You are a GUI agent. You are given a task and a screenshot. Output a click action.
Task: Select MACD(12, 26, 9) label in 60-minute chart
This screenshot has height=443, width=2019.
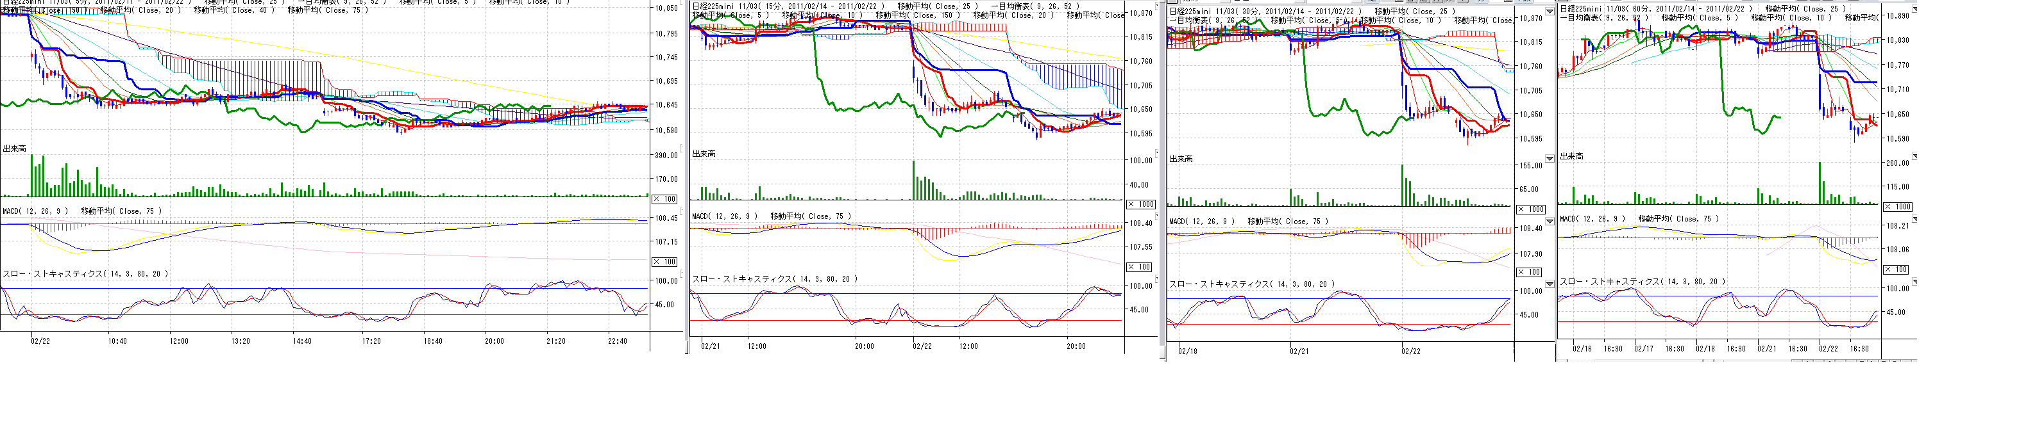click(1592, 219)
